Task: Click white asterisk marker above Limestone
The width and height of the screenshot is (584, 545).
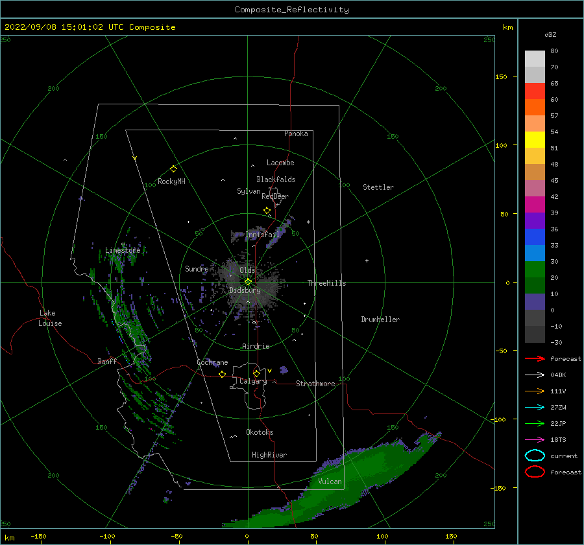Action: tap(123, 244)
